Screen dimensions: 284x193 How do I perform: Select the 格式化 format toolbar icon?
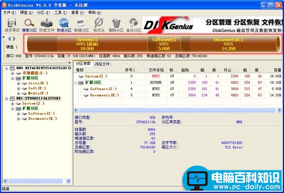click(99, 25)
